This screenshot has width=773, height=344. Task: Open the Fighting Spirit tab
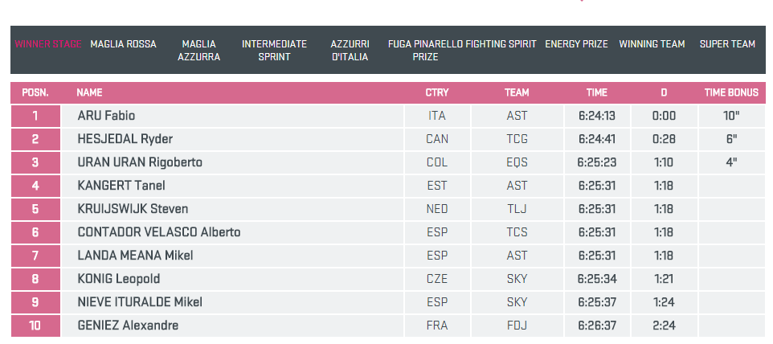(501, 44)
